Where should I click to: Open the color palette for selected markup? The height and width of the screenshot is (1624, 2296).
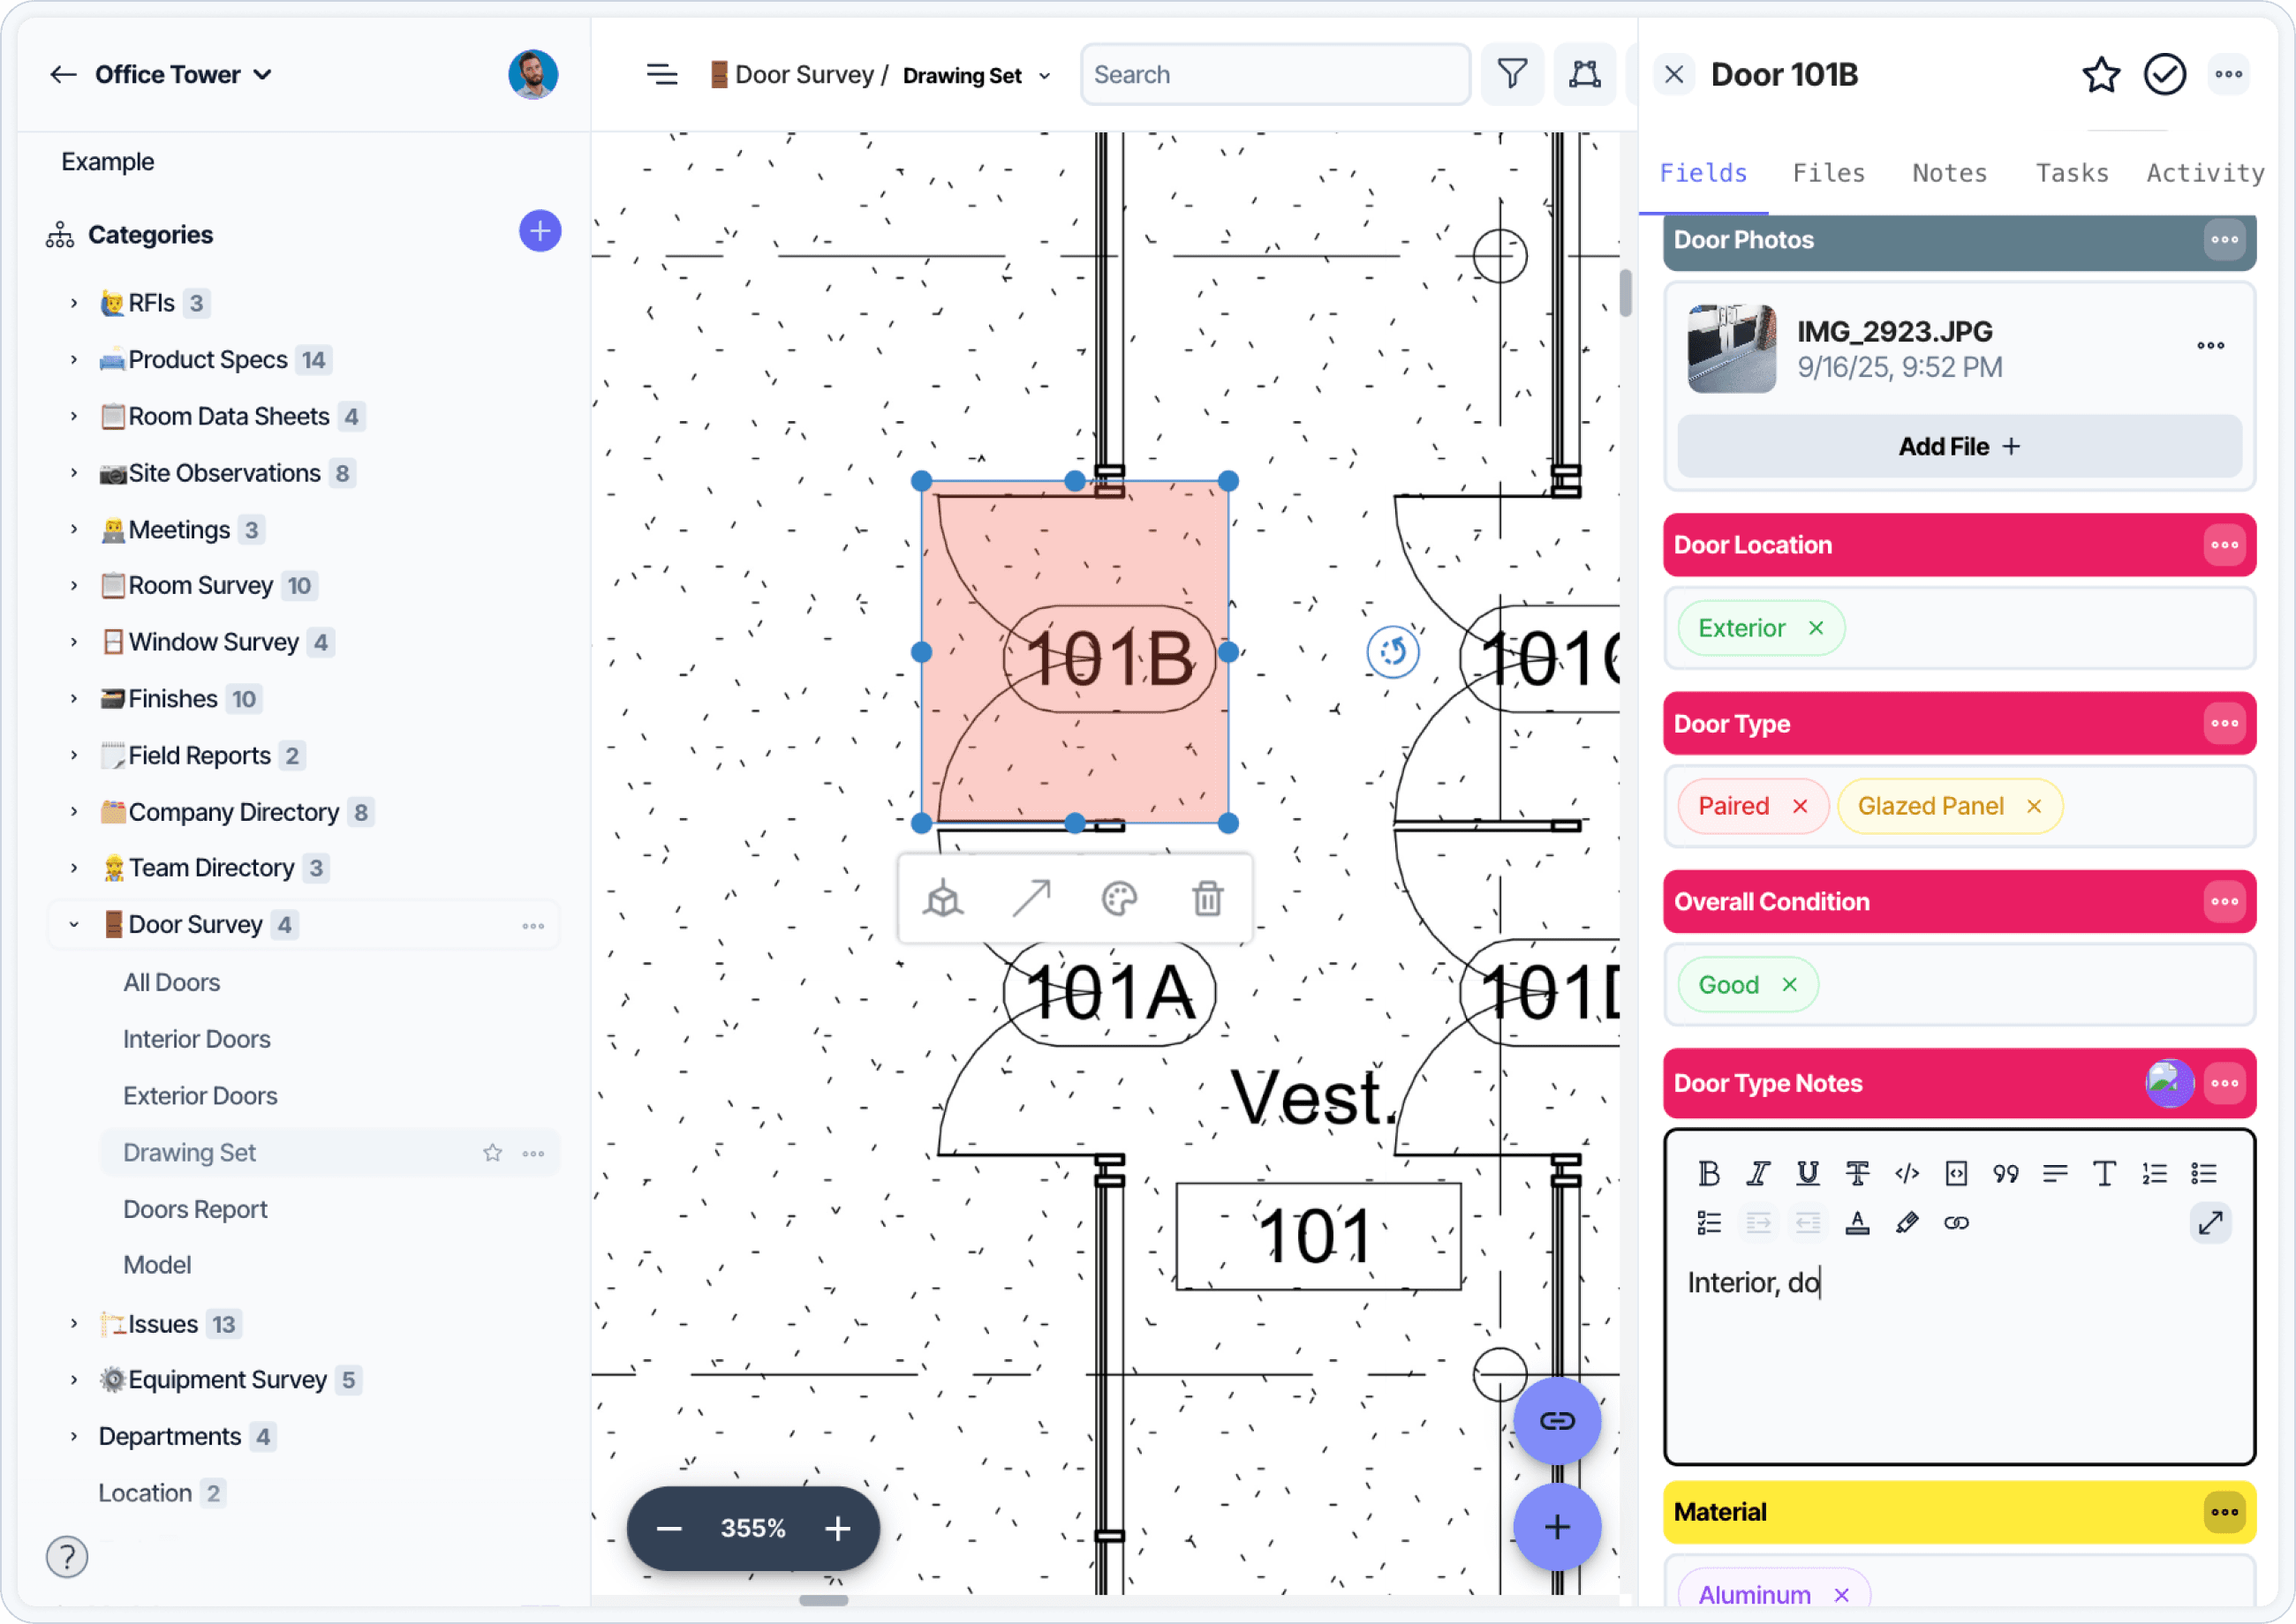[x=1119, y=899]
